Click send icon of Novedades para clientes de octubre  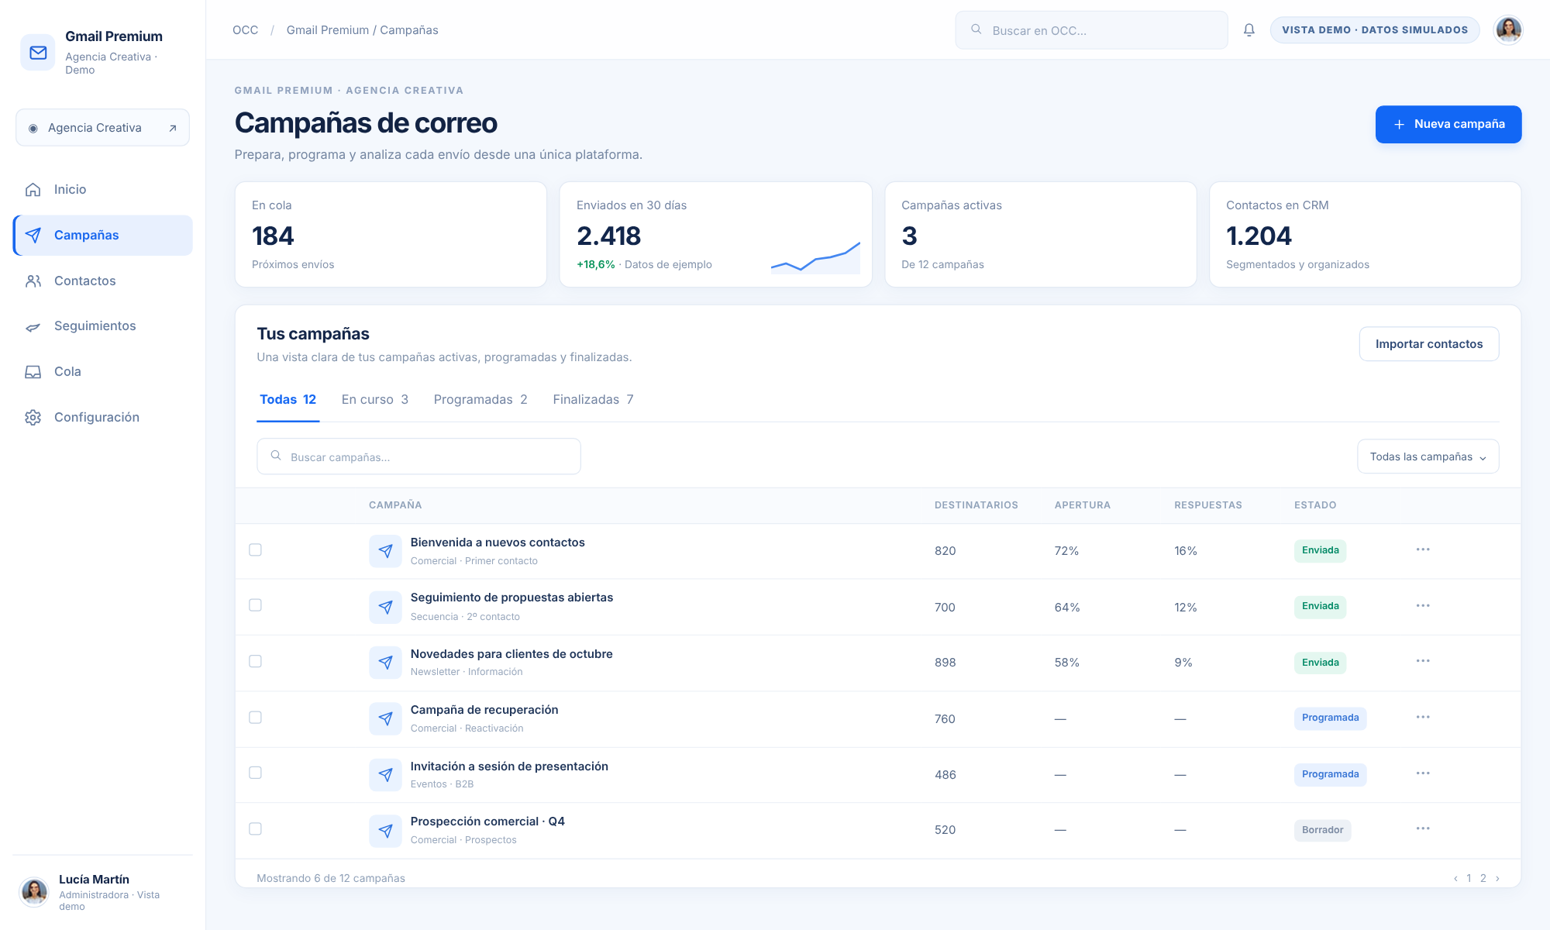coord(385,663)
